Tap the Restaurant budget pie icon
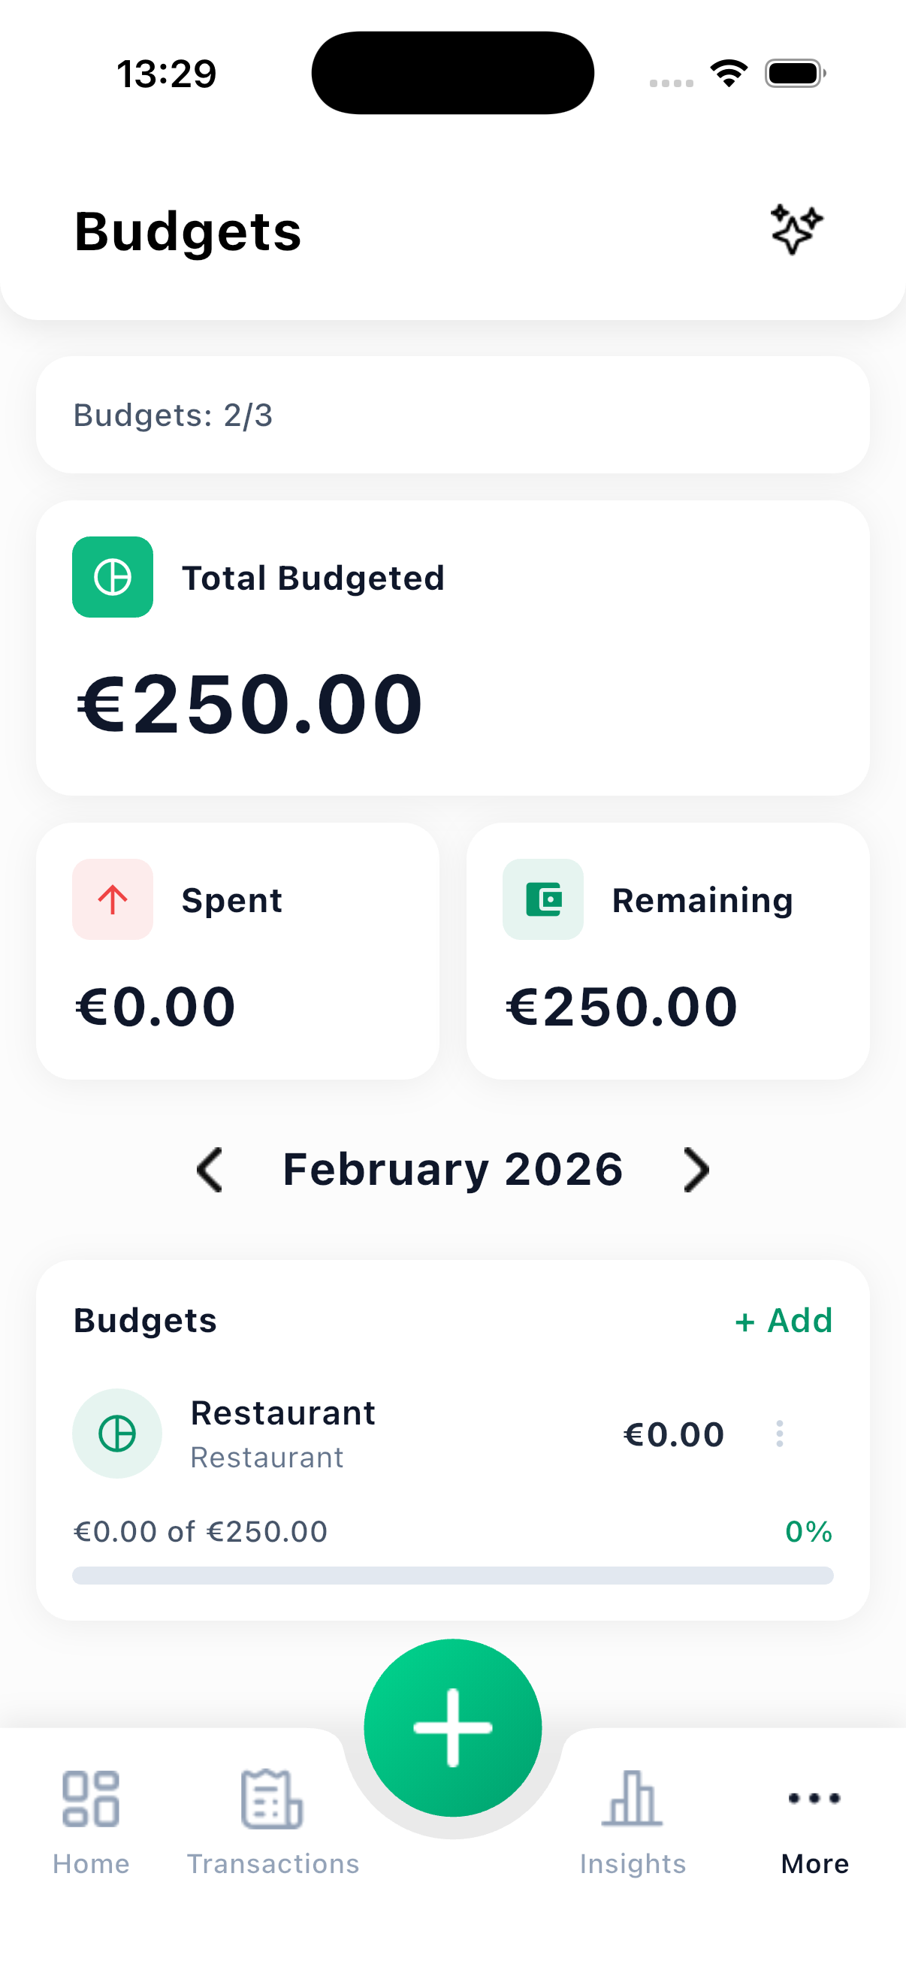 click(117, 1434)
